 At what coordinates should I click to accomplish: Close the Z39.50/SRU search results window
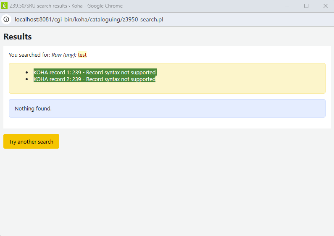[325, 6]
